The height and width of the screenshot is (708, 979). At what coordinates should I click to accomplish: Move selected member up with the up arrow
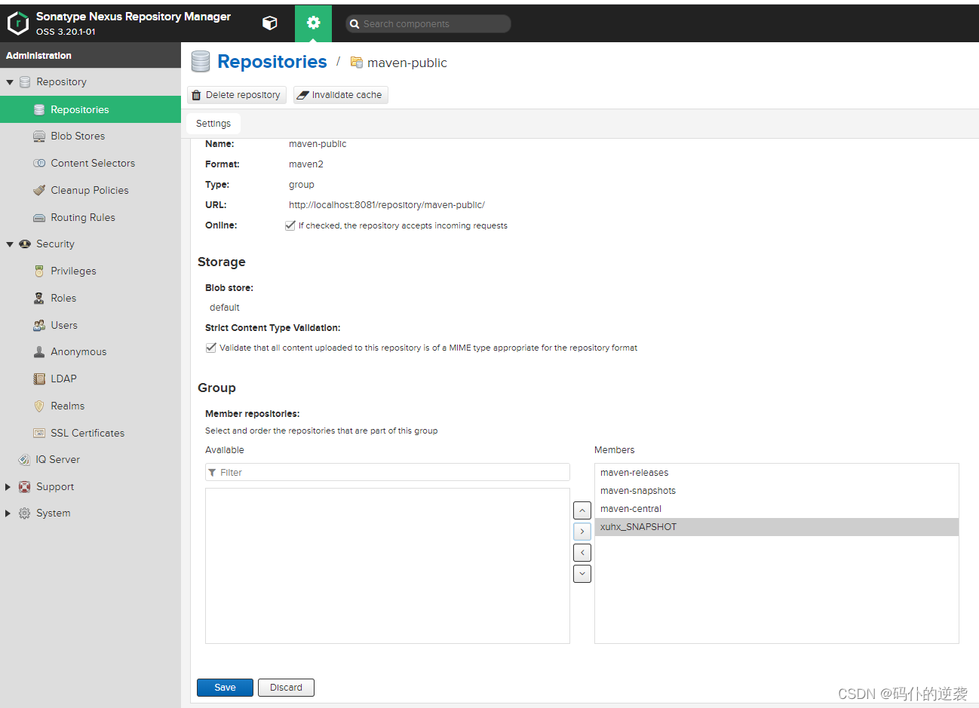click(582, 510)
